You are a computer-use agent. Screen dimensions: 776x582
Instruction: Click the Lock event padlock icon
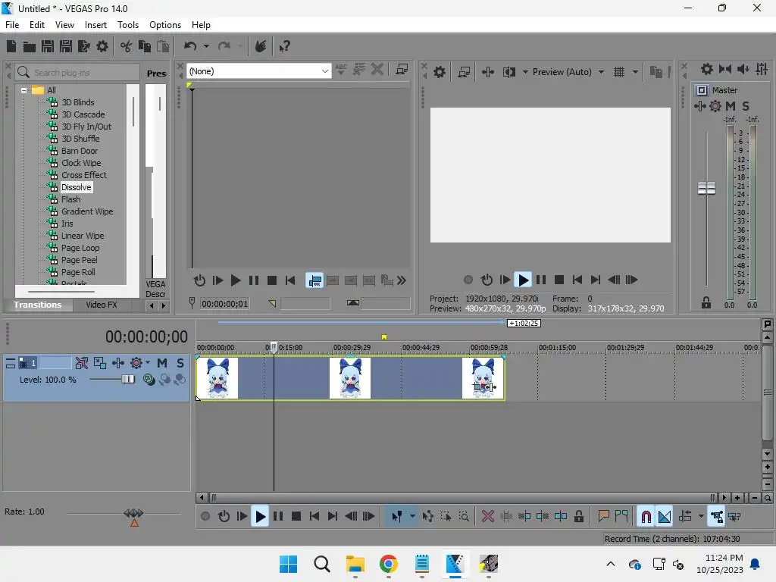click(x=578, y=517)
